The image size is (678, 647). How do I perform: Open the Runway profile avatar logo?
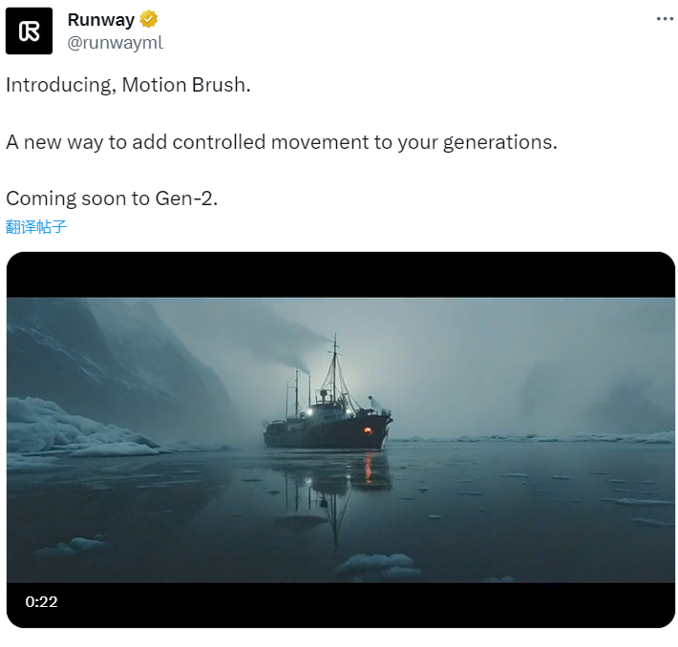(29, 31)
